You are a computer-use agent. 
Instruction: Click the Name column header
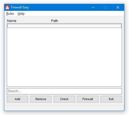pyautogui.click(x=12, y=21)
